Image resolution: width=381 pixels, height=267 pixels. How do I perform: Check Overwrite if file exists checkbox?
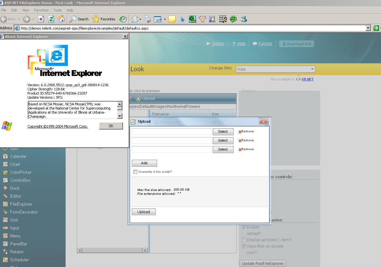click(x=135, y=172)
